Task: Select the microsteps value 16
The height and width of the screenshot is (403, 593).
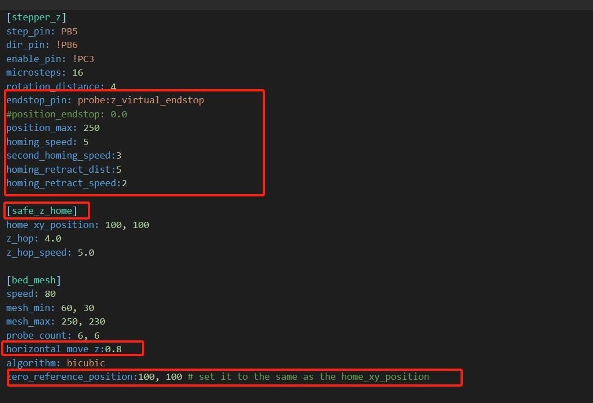Action: 77,72
